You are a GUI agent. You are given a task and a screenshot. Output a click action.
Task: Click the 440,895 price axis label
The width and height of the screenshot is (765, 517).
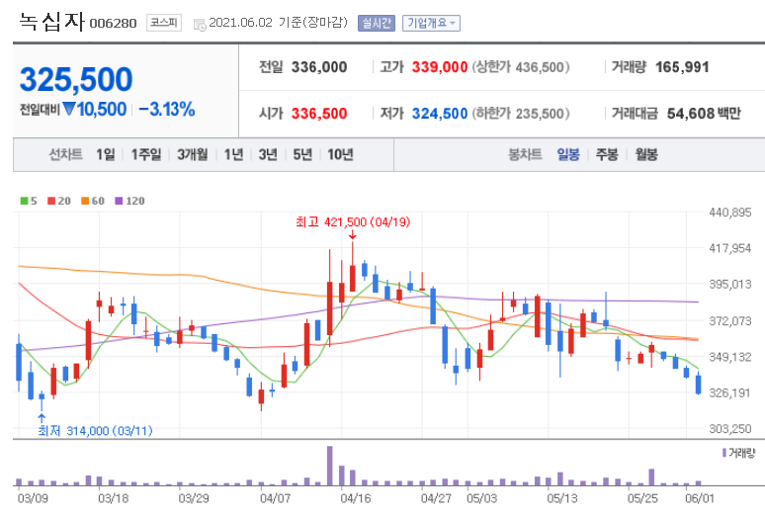(729, 213)
